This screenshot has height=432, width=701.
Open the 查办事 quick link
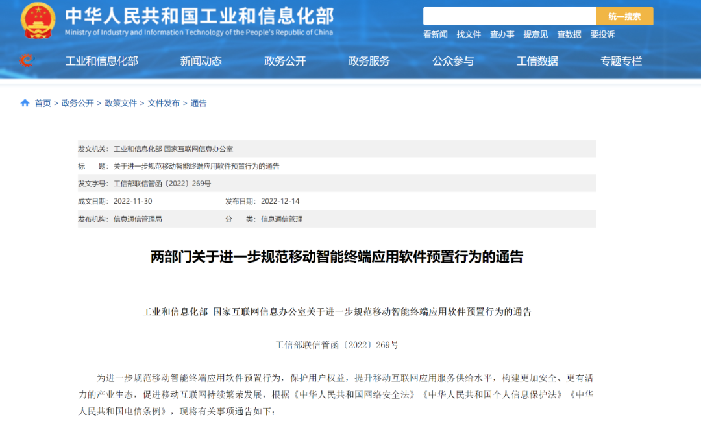[x=502, y=34]
